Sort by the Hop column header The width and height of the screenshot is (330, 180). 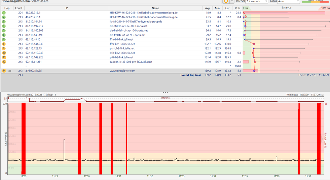tap(7, 8)
